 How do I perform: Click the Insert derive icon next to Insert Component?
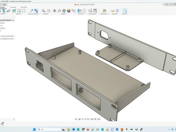tap(9, 11)
